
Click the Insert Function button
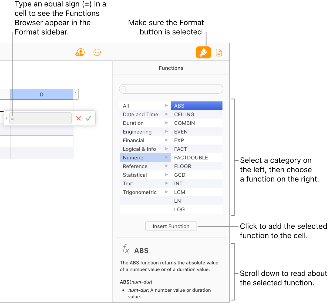[171, 226]
